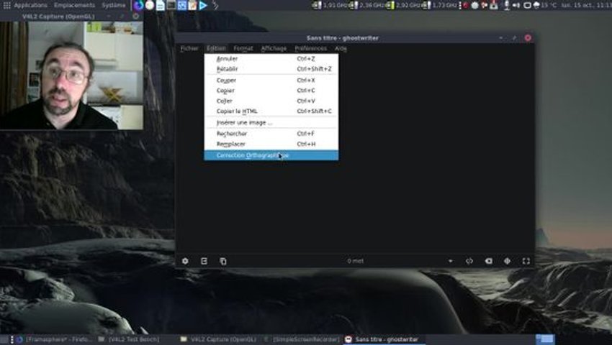Open the Applications menu in top panel
Screen dimensions: 612x345
click(30, 5)
